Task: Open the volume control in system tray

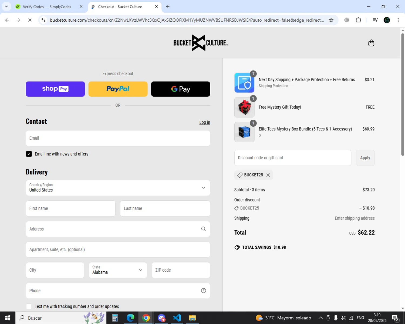Action: (x=343, y=318)
